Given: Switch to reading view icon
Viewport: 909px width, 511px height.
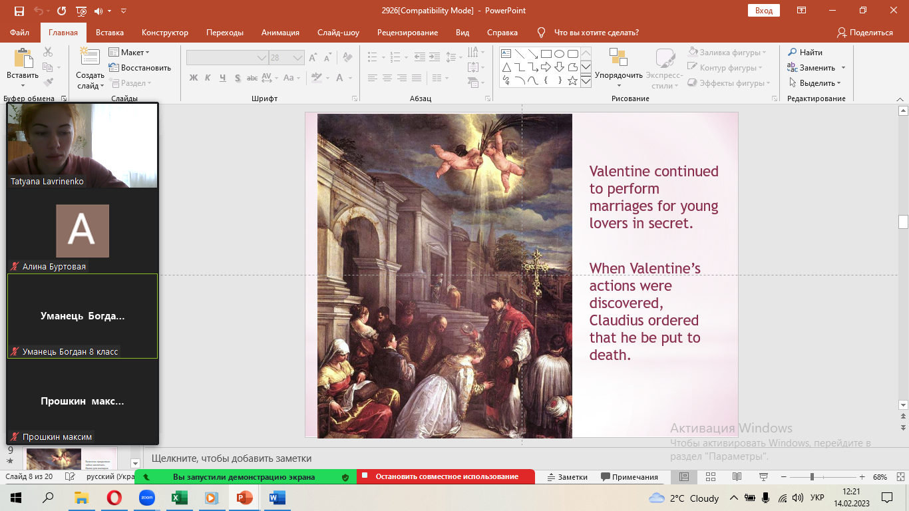Looking at the screenshot, I should [737, 477].
